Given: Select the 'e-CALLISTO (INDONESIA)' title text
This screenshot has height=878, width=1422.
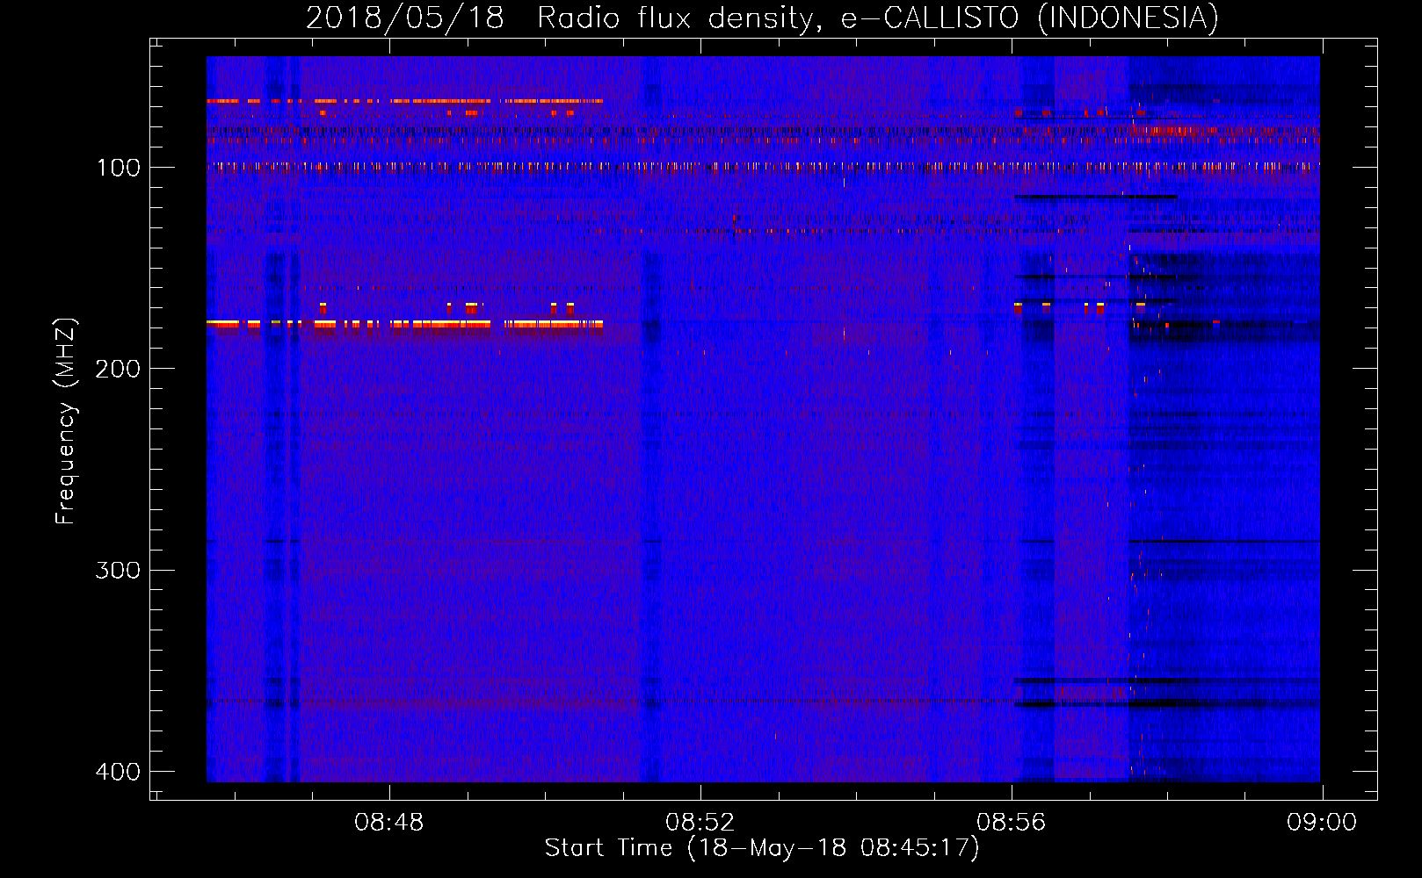Looking at the screenshot, I should click(1029, 18).
